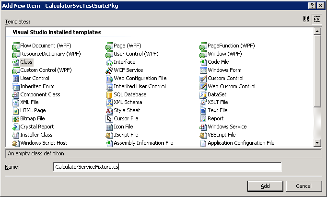327x197 pixels.
Task: Switch to large icons view
Action: [x=306, y=19]
